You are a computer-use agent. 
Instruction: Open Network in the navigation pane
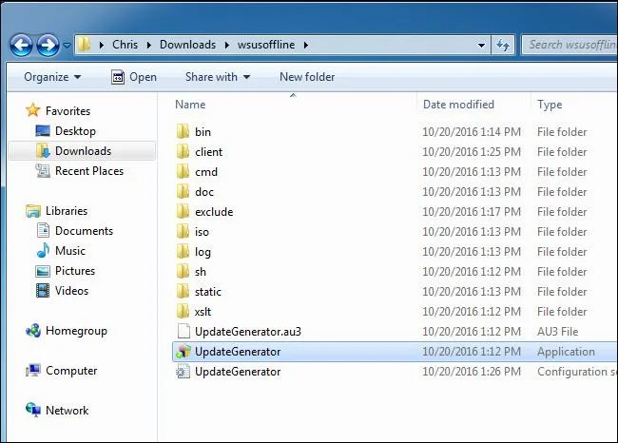pyautogui.click(x=67, y=411)
